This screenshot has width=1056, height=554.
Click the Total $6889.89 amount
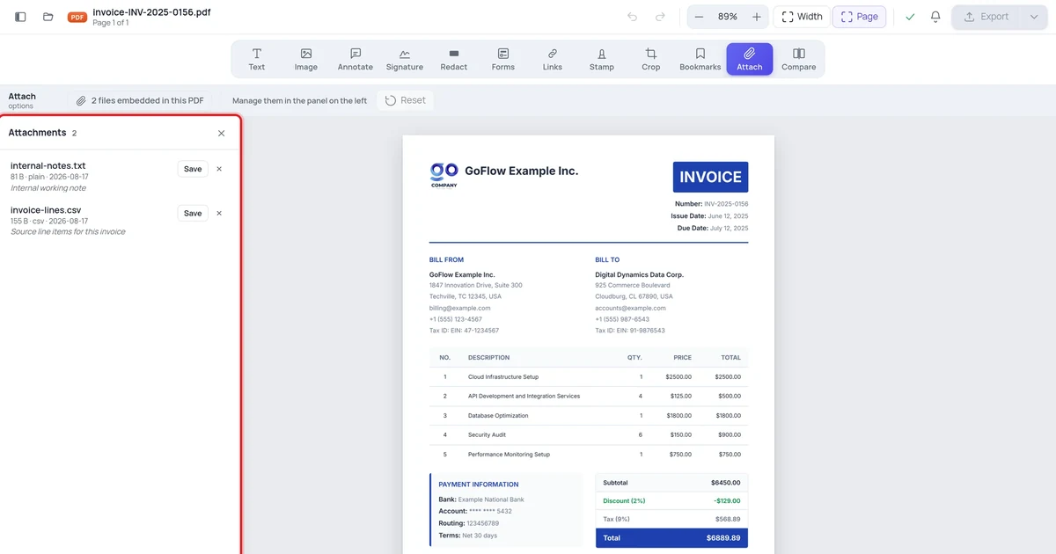tap(723, 537)
